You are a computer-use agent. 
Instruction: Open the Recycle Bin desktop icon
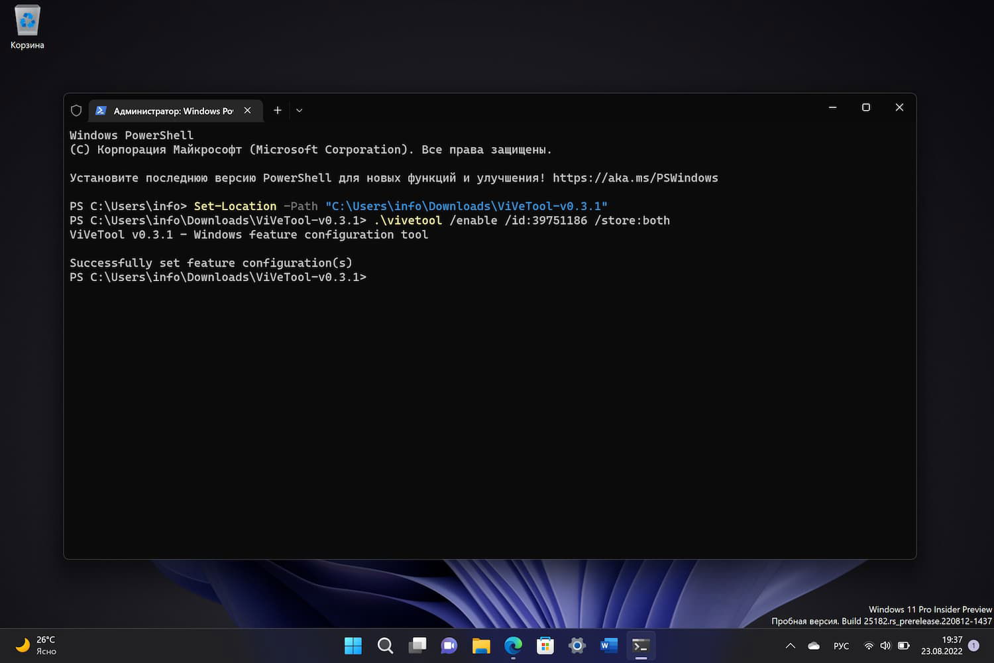pyautogui.click(x=27, y=27)
